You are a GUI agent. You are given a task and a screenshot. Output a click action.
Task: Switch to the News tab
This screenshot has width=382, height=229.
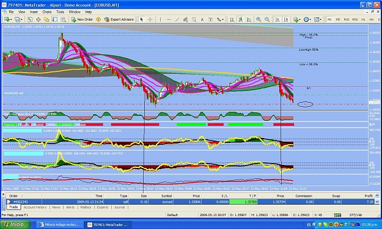pyautogui.click(x=56, y=208)
